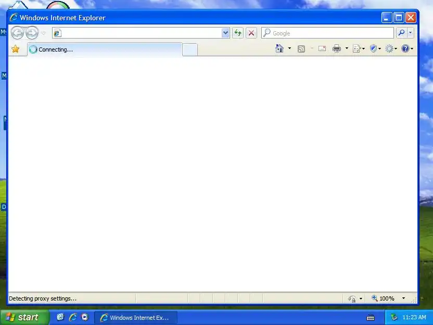Click the magnifier Search button
The width and height of the screenshot is (433, 325).
click(x=401, y=33)
